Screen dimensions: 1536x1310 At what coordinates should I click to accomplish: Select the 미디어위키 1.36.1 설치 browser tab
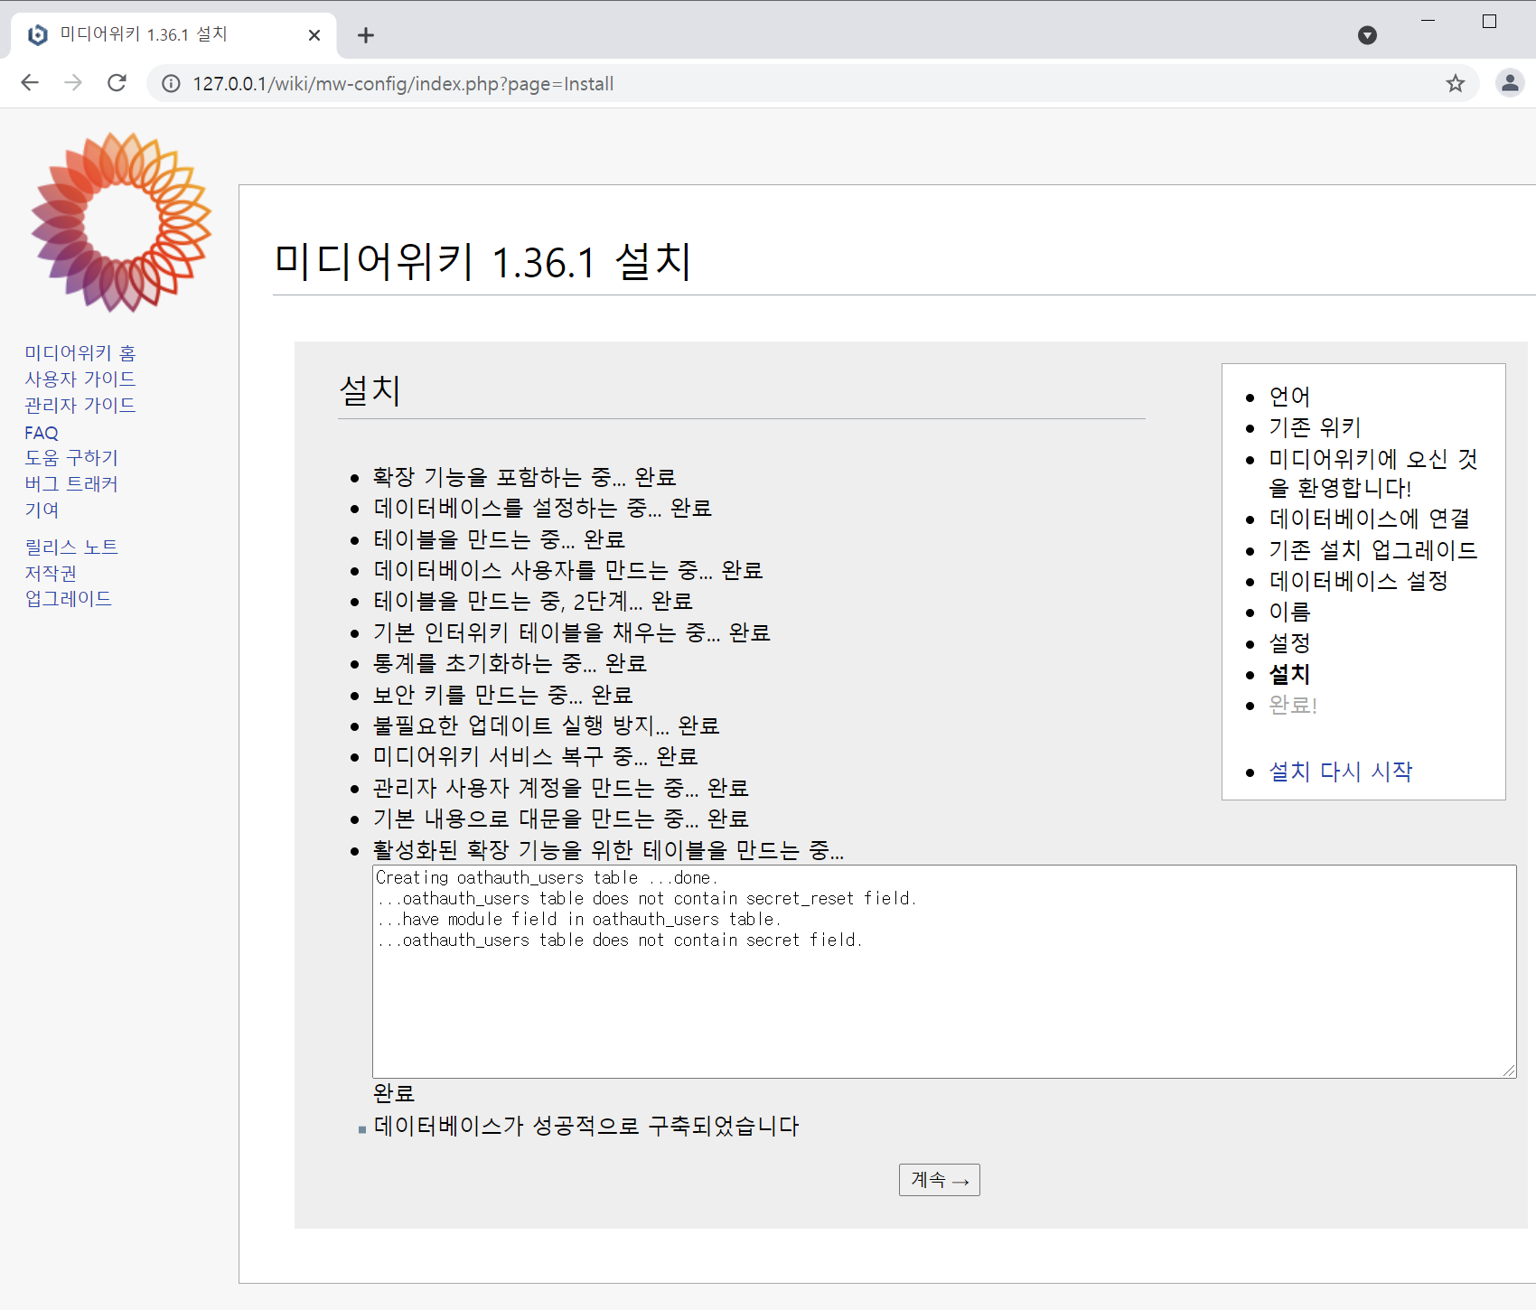click(x=172, y=34)
